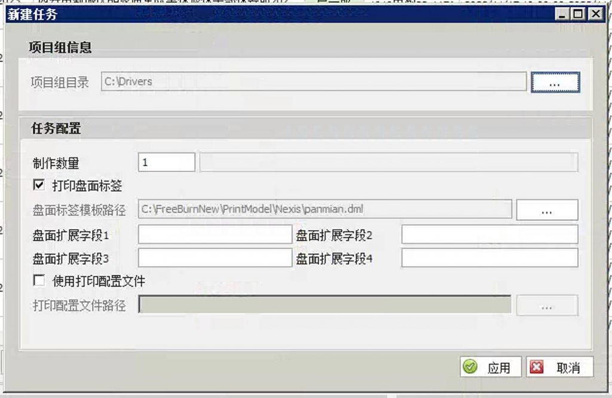Click the wide field beside 制作数量

(388, 163)
